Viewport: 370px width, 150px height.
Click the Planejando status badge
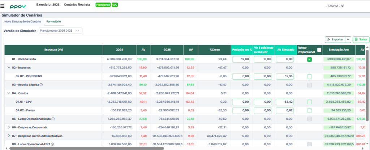point(103,5)
